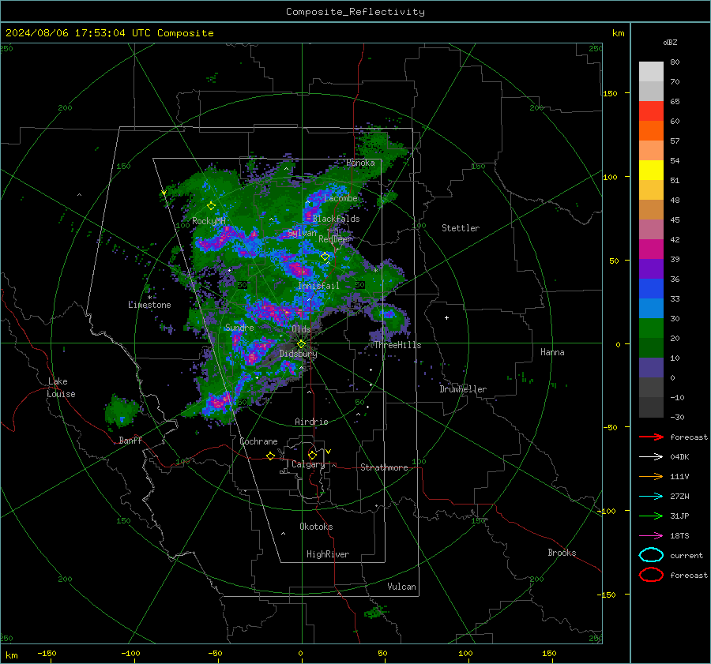Click the red forecast arrow in the legend

[651, 437]
